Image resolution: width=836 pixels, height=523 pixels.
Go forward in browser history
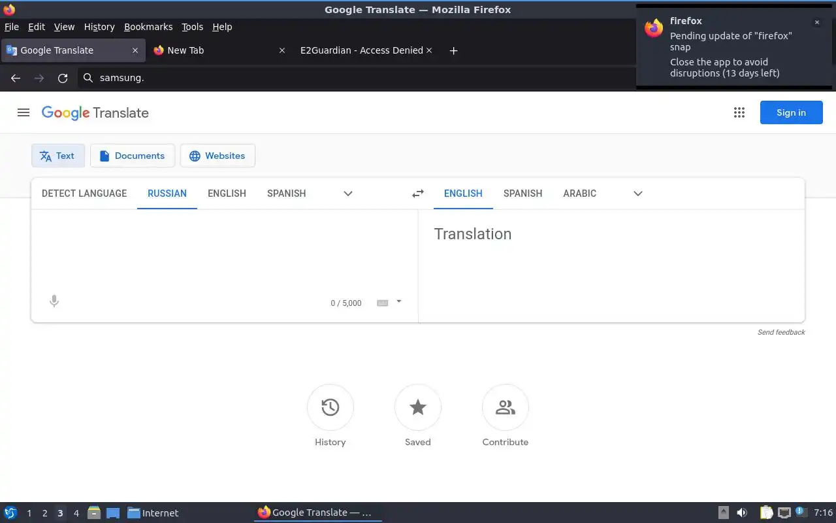[x=39, y=78]
